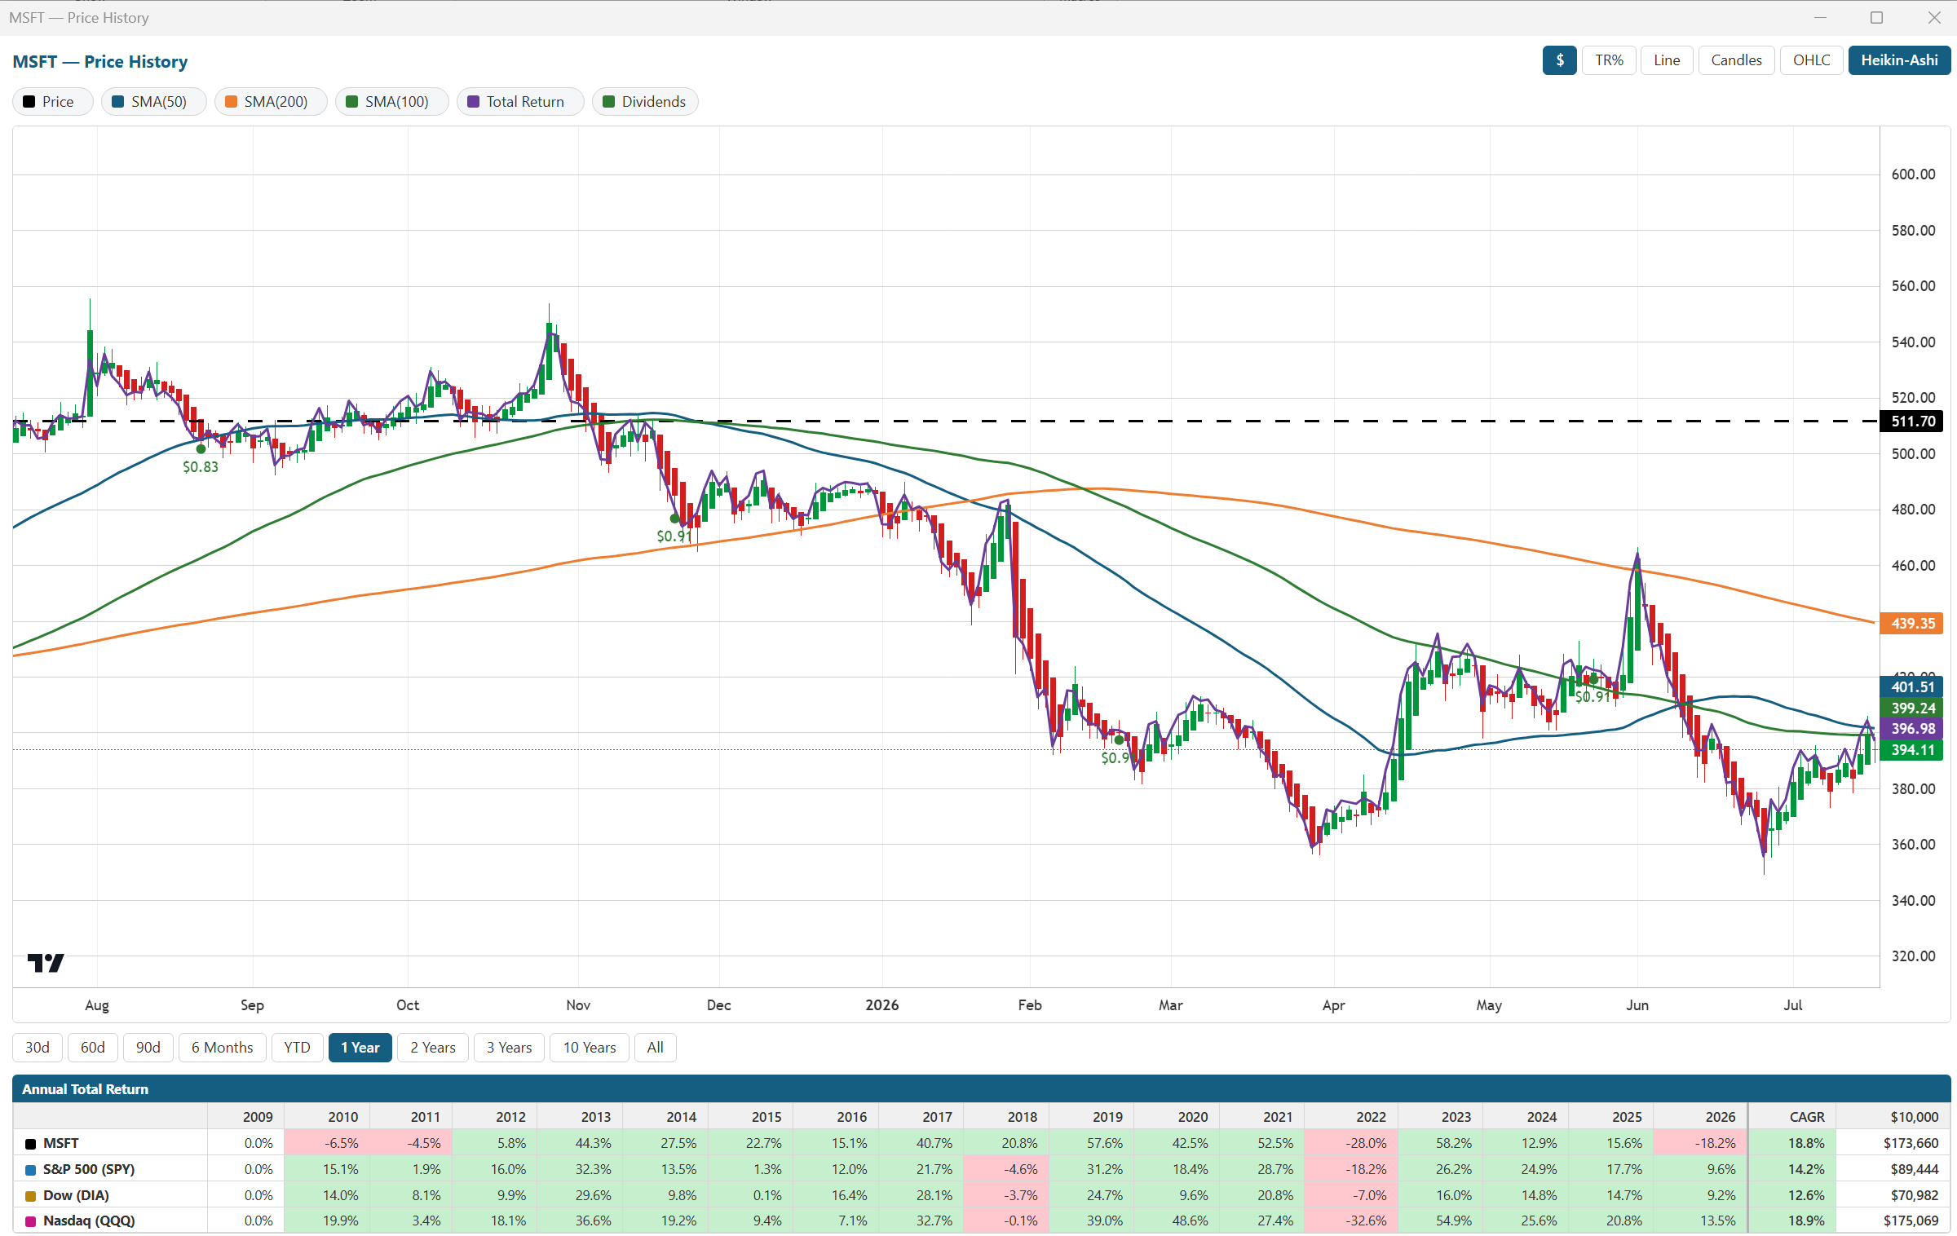Toggle the SMA(50) legend chip
This screenshot has width=1957, height=1236.
(x=153, y=102)
